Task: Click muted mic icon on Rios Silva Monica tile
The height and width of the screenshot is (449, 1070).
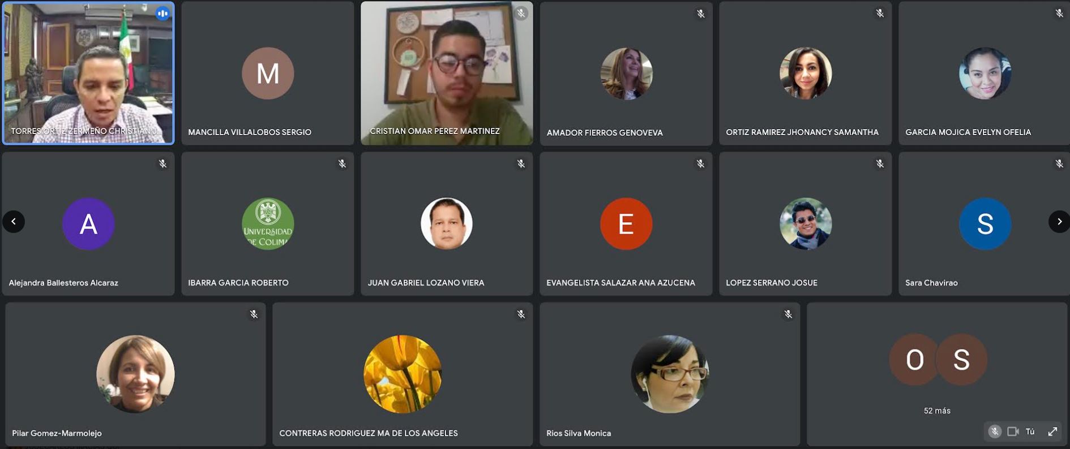Action: point(788,314)
